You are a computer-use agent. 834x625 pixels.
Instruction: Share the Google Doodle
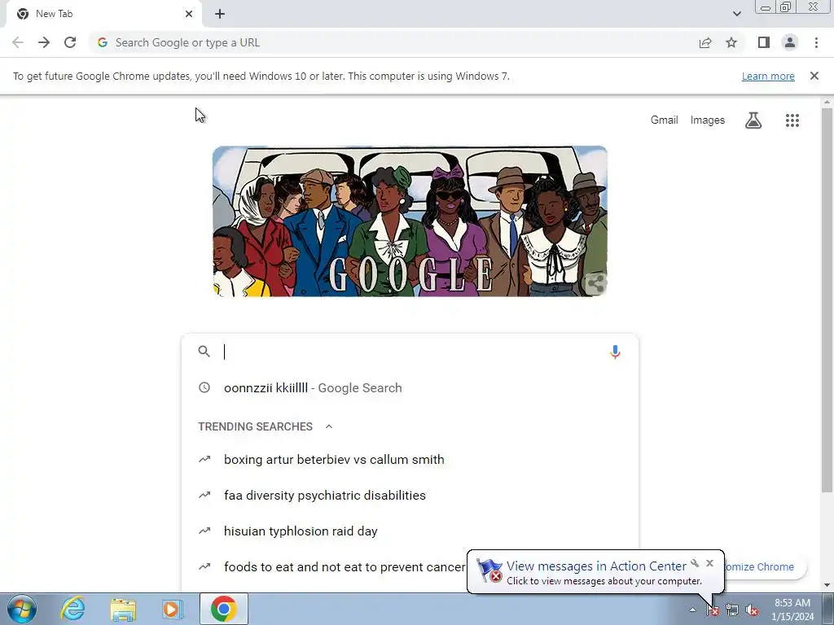tap(595, 283)
